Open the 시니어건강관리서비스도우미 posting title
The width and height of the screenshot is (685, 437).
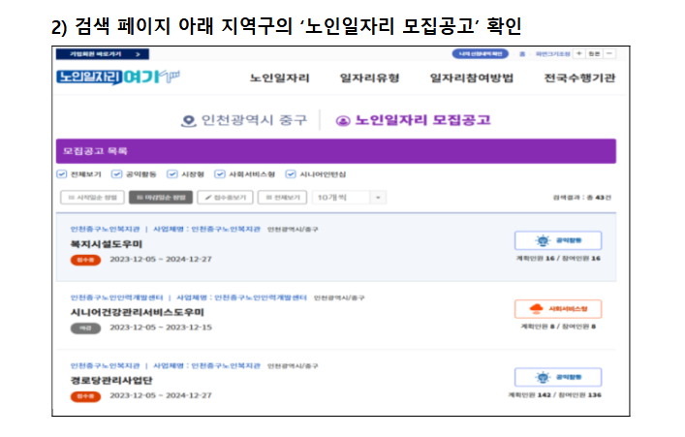(138, 312)
